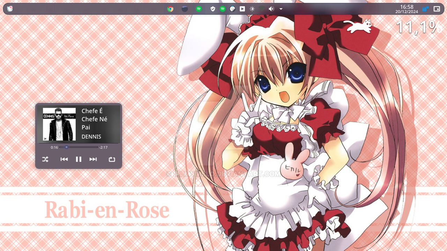The height and width of the screenshot is (251, 447).
Task: Click the DENNIS album cover art
Action: 59,124
